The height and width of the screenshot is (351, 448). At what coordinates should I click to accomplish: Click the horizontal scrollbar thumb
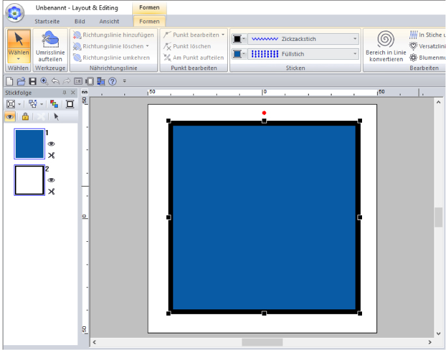262,342
